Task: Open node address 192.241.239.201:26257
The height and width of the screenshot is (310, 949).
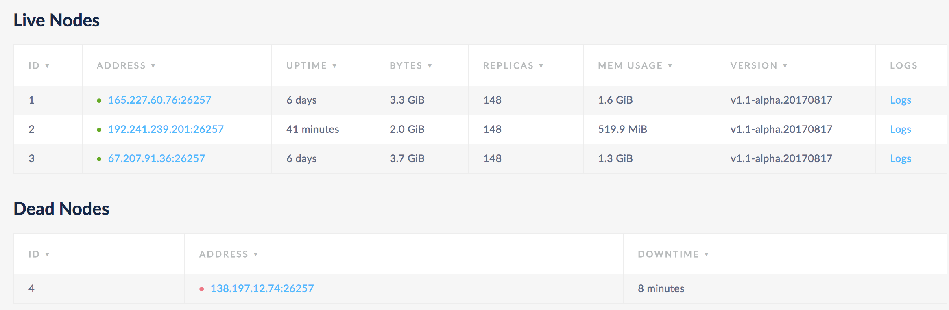Action: click(166, 129)
